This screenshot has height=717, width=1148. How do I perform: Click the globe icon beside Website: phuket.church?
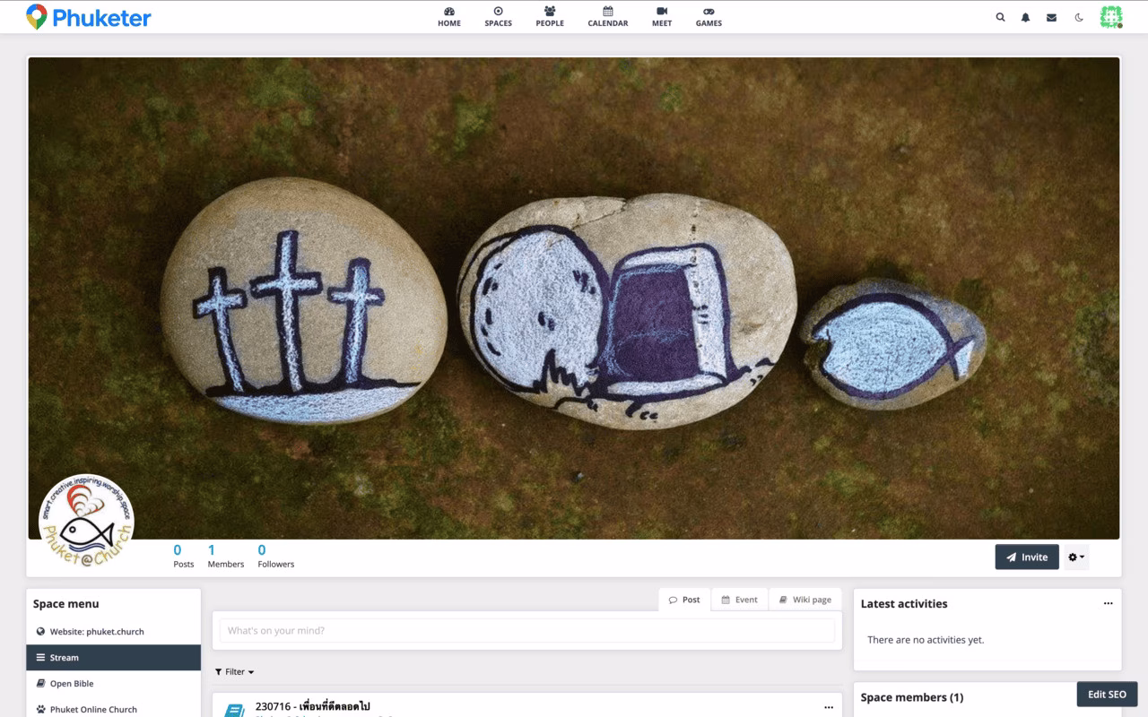40,632
